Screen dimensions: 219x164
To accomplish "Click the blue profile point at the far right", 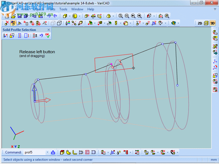I will [177, 85].
